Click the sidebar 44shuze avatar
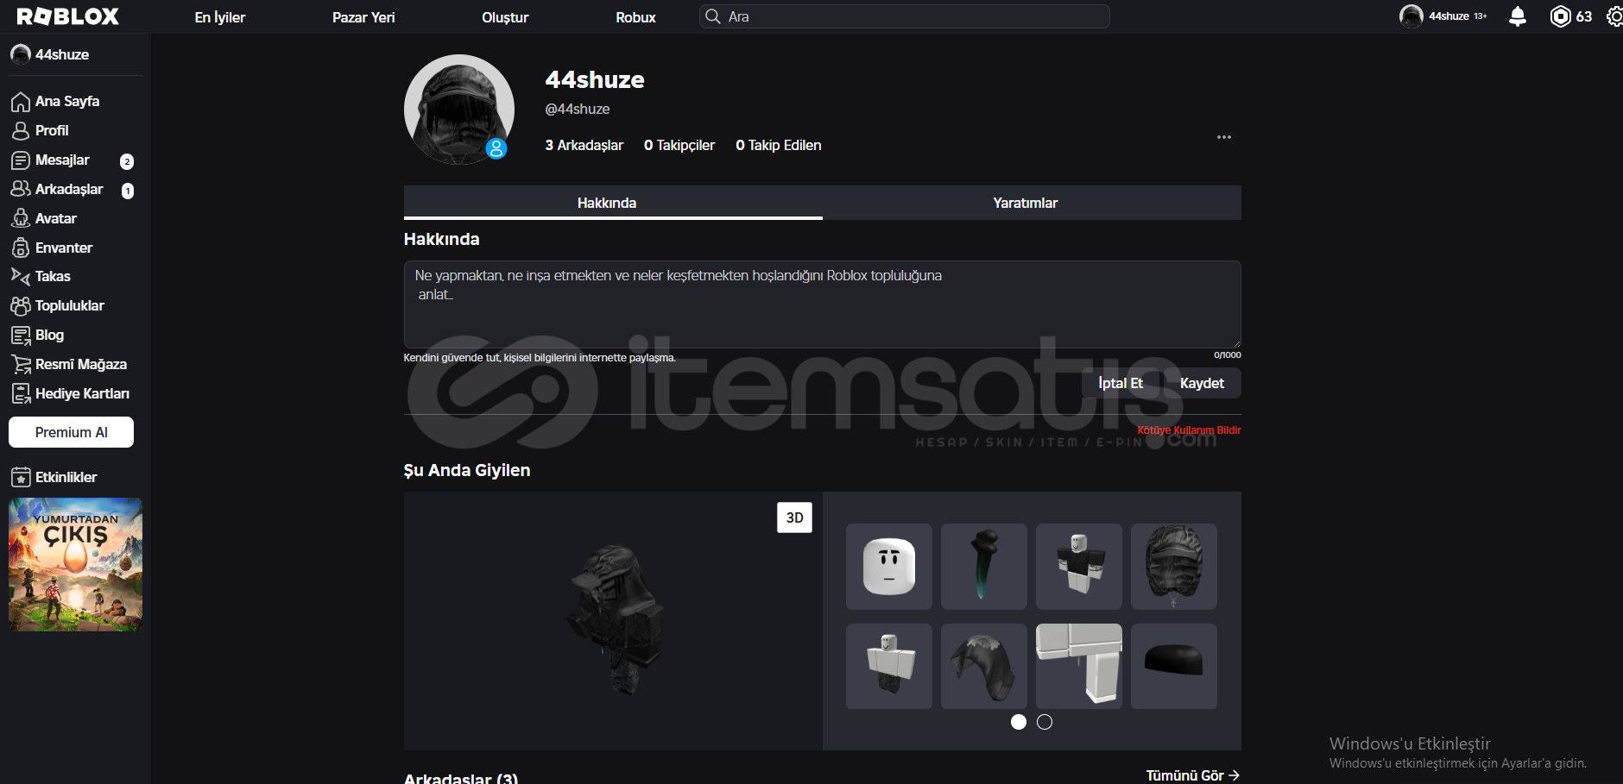 pos(21,54)
